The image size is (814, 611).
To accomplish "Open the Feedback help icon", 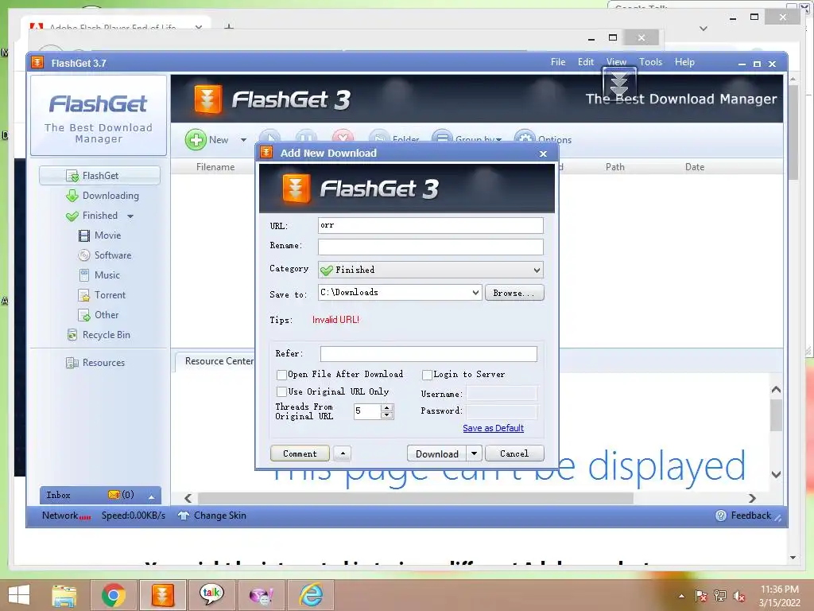I will [720, 516].
